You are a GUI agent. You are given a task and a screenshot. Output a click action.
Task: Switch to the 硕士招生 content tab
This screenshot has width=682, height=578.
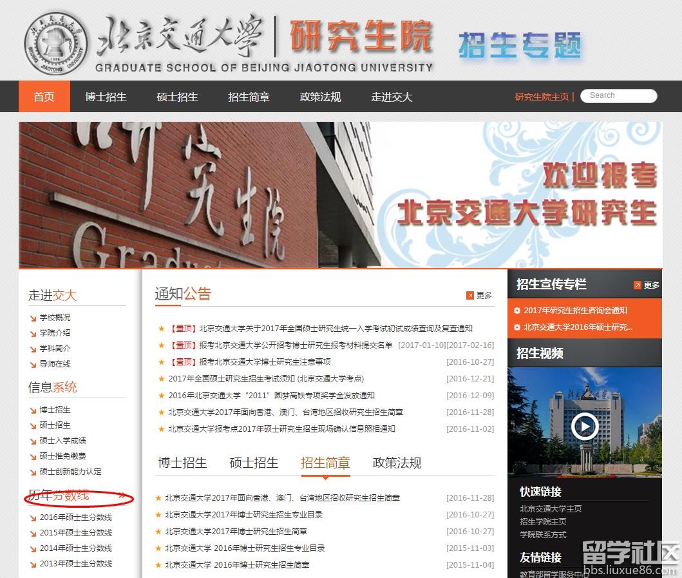pos(254,463)
